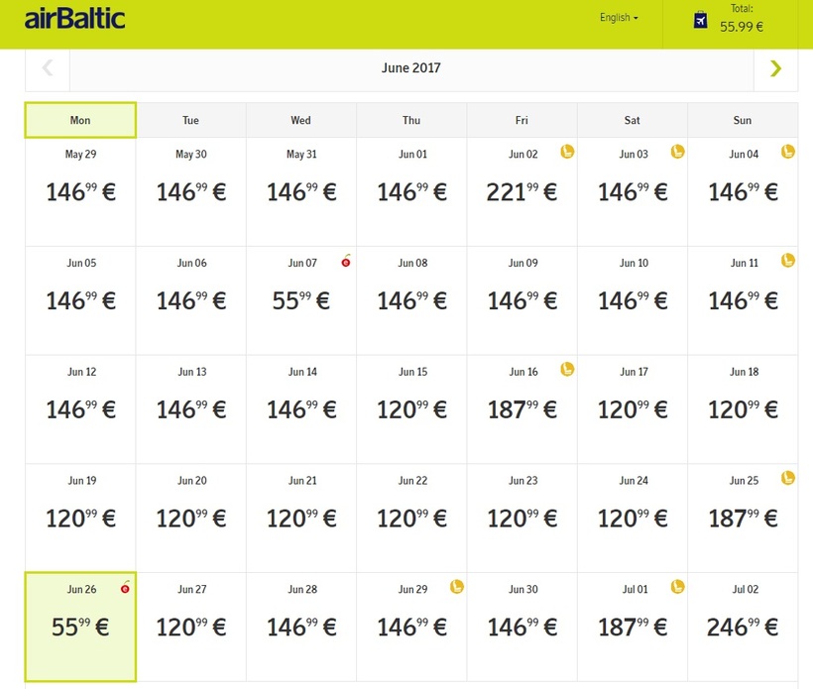Choose the Jun 22 fare cell
This screenshot has height=689, width=813.
tap(411, 518)
